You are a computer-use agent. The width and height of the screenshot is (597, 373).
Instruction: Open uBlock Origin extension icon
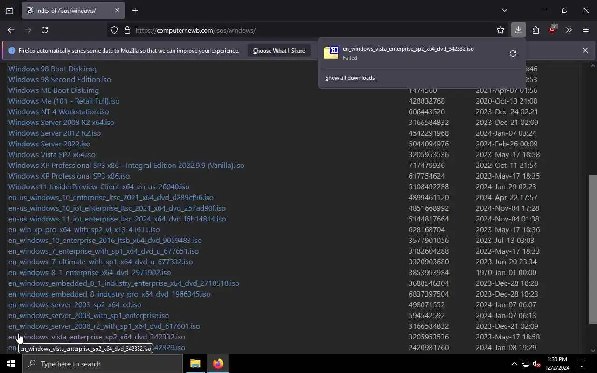(x=553, y=29)
